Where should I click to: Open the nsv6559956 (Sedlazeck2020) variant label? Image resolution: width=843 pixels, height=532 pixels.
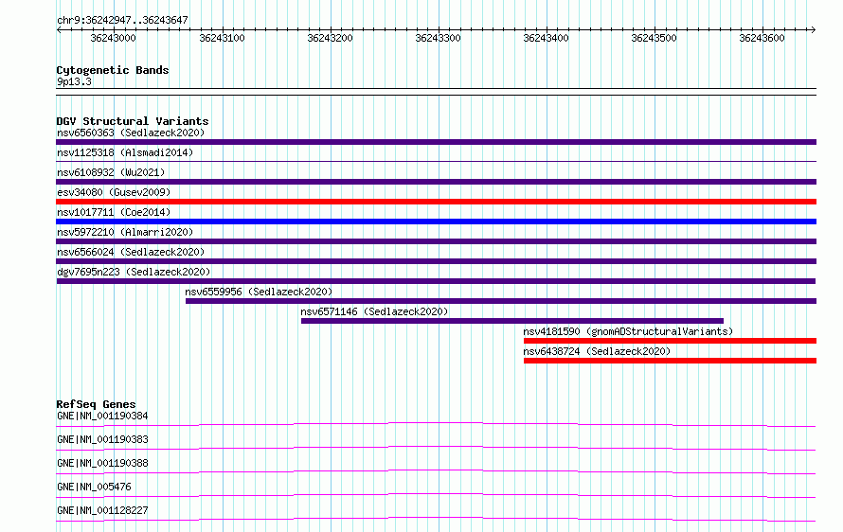point(259,292)
